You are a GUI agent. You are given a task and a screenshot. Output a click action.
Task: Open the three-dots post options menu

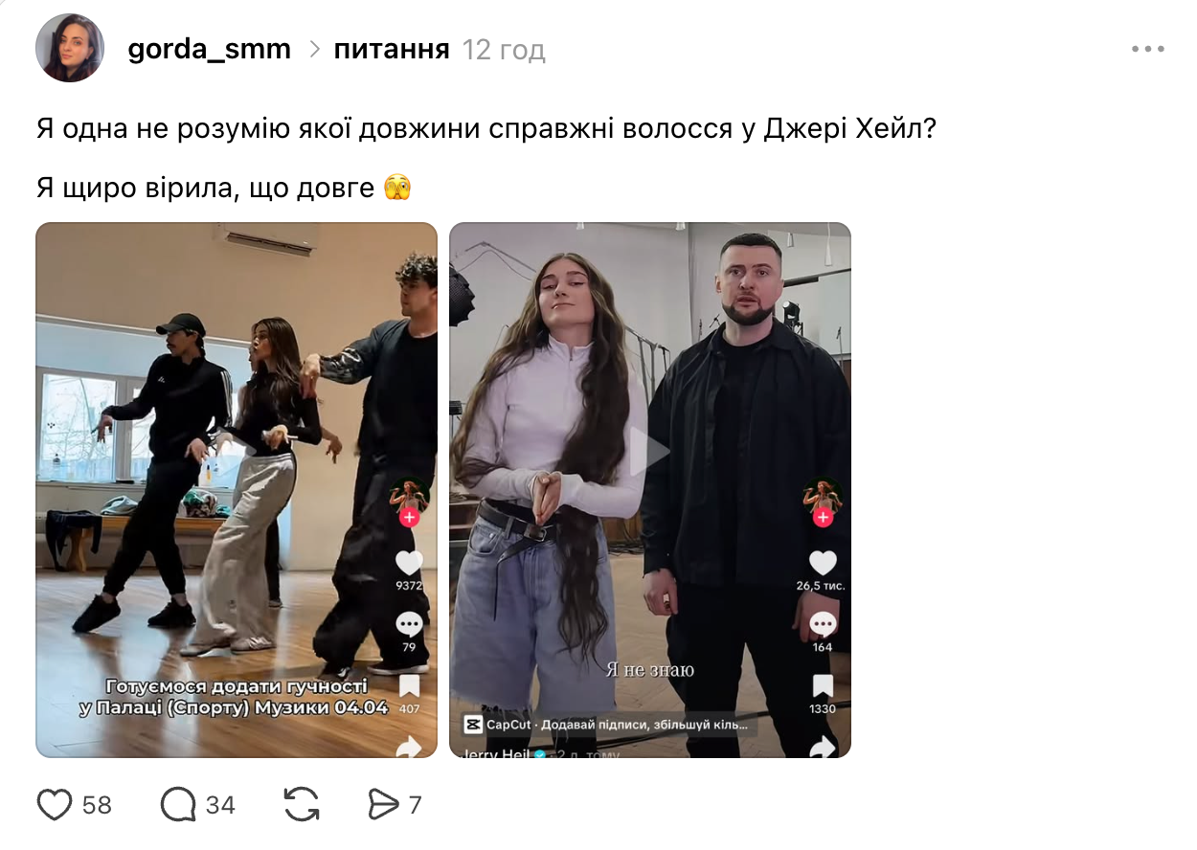pyautogui.click(x=1147, y=49)
